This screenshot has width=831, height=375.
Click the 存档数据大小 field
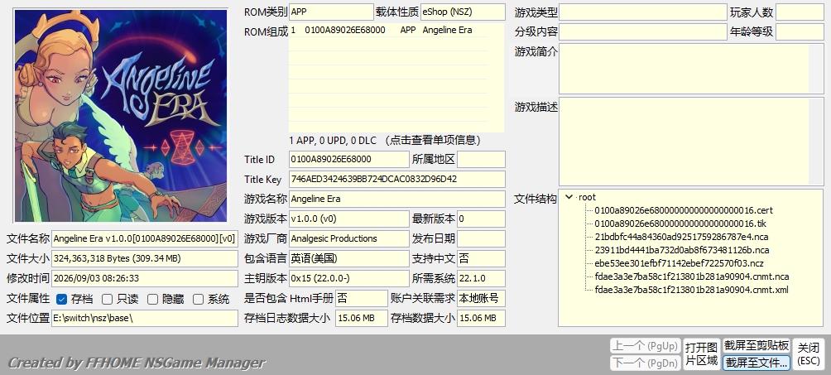click(x=481, y=318)
